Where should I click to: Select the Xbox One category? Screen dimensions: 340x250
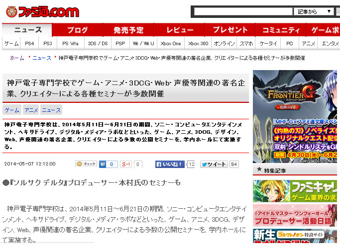(x=171, y=44)
